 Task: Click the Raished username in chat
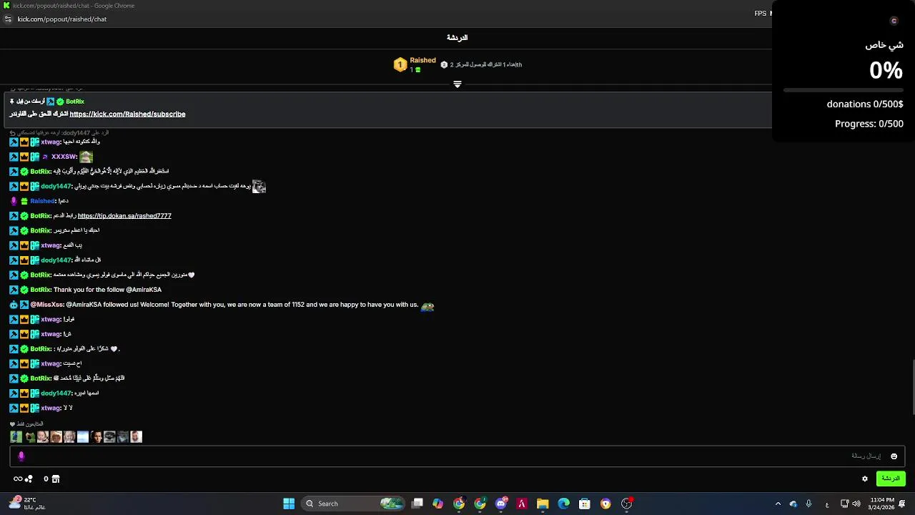coord(42,201)
